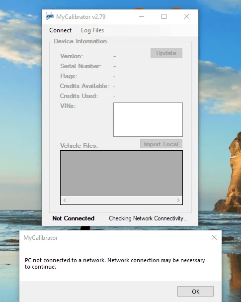
Task: Click the Vehicle Files left scroll arrow
Action: pyautogui.click(x=65, y=201)
